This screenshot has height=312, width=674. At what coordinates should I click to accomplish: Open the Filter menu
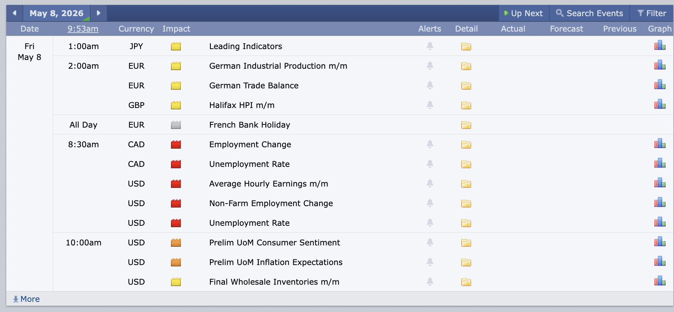[x=652, y=13]
